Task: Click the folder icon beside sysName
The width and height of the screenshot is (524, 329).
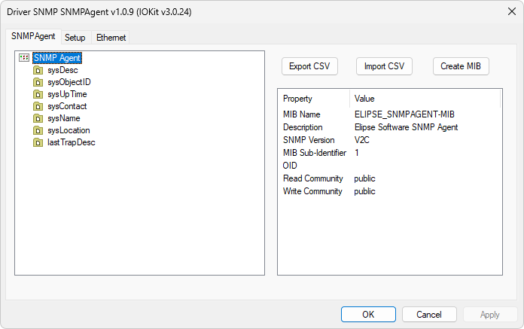Action: (x=38, y=118)
